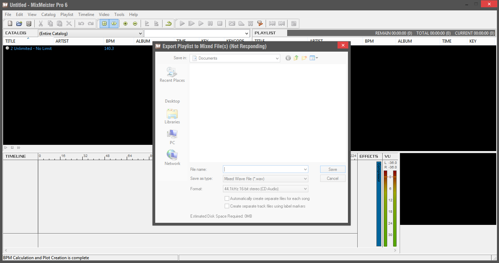Image resolution: width=499 pixels, height=263 pixels.
Task: Create a new folder icon in dialog
Action: click(x=304, y=58)
